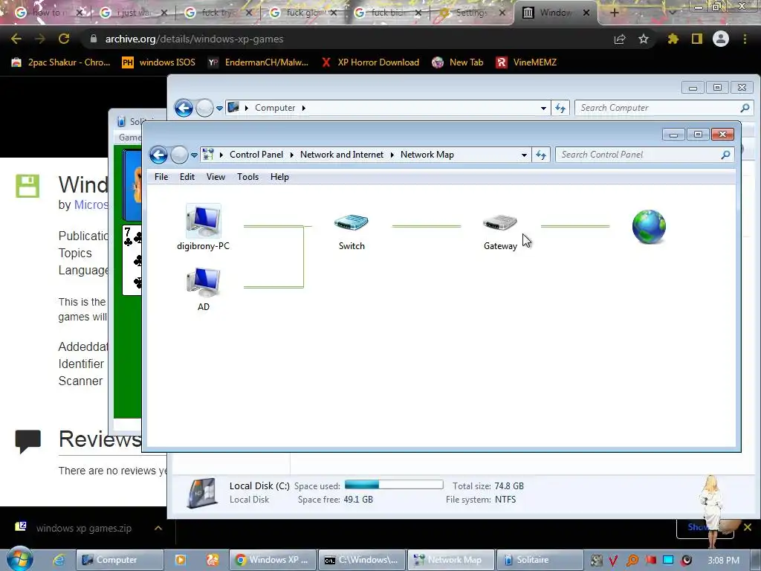Go back in Network Map window

[159, 155]
